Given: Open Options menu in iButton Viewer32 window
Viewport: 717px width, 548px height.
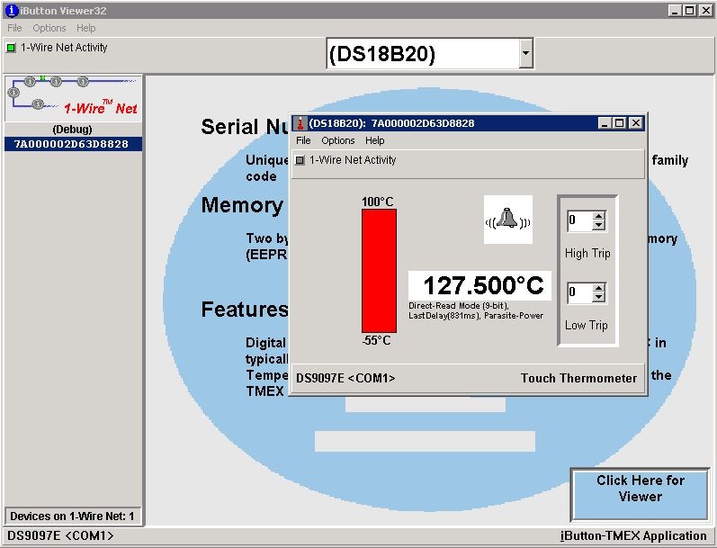Looking at the screenshot, I should 49,28.
